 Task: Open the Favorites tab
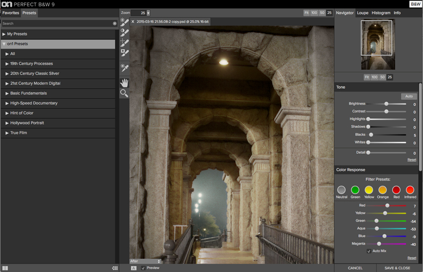click(11, 12)
